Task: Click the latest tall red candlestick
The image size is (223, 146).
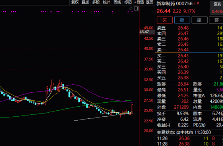Action: coord(132,109)
